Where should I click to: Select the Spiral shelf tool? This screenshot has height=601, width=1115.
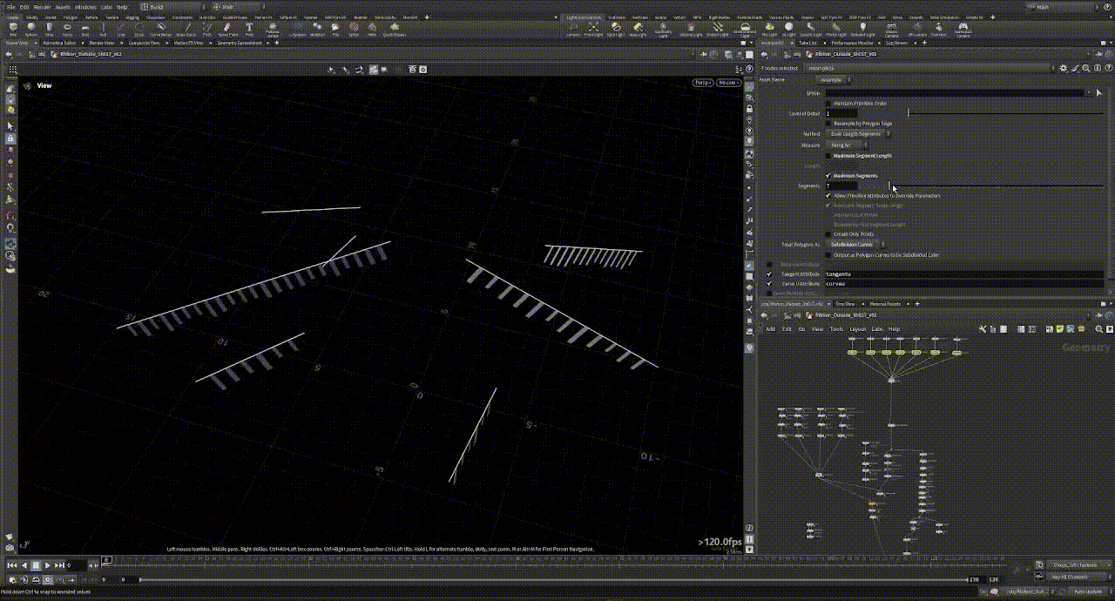[354, 29]
